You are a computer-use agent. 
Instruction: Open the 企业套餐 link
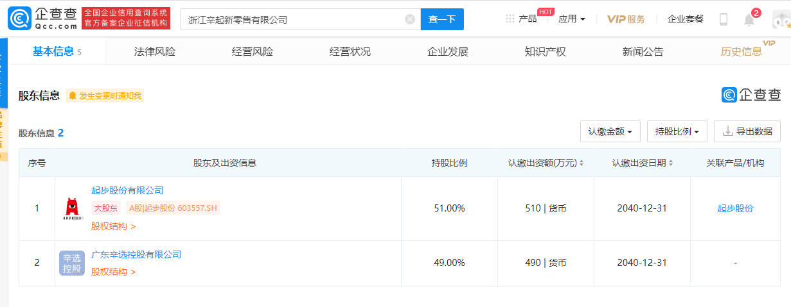click(x=686, y=19)
